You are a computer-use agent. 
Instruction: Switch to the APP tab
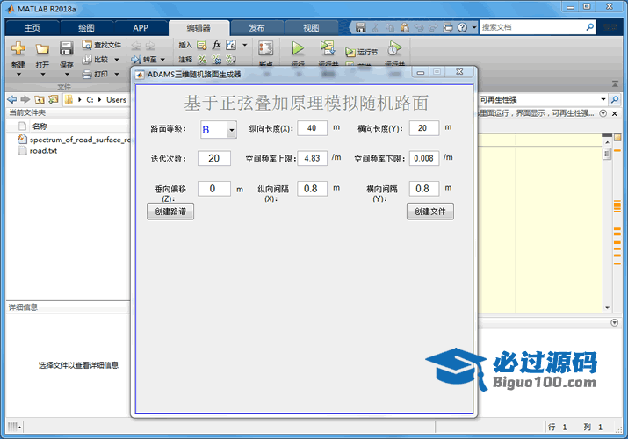pos(141,28)
